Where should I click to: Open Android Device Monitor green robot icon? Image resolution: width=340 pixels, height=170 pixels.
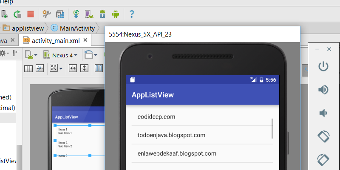115,14
